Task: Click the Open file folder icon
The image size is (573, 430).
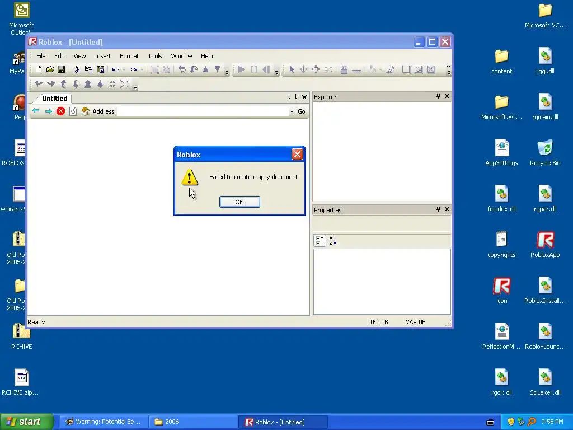Action: (x=50, y=69)
